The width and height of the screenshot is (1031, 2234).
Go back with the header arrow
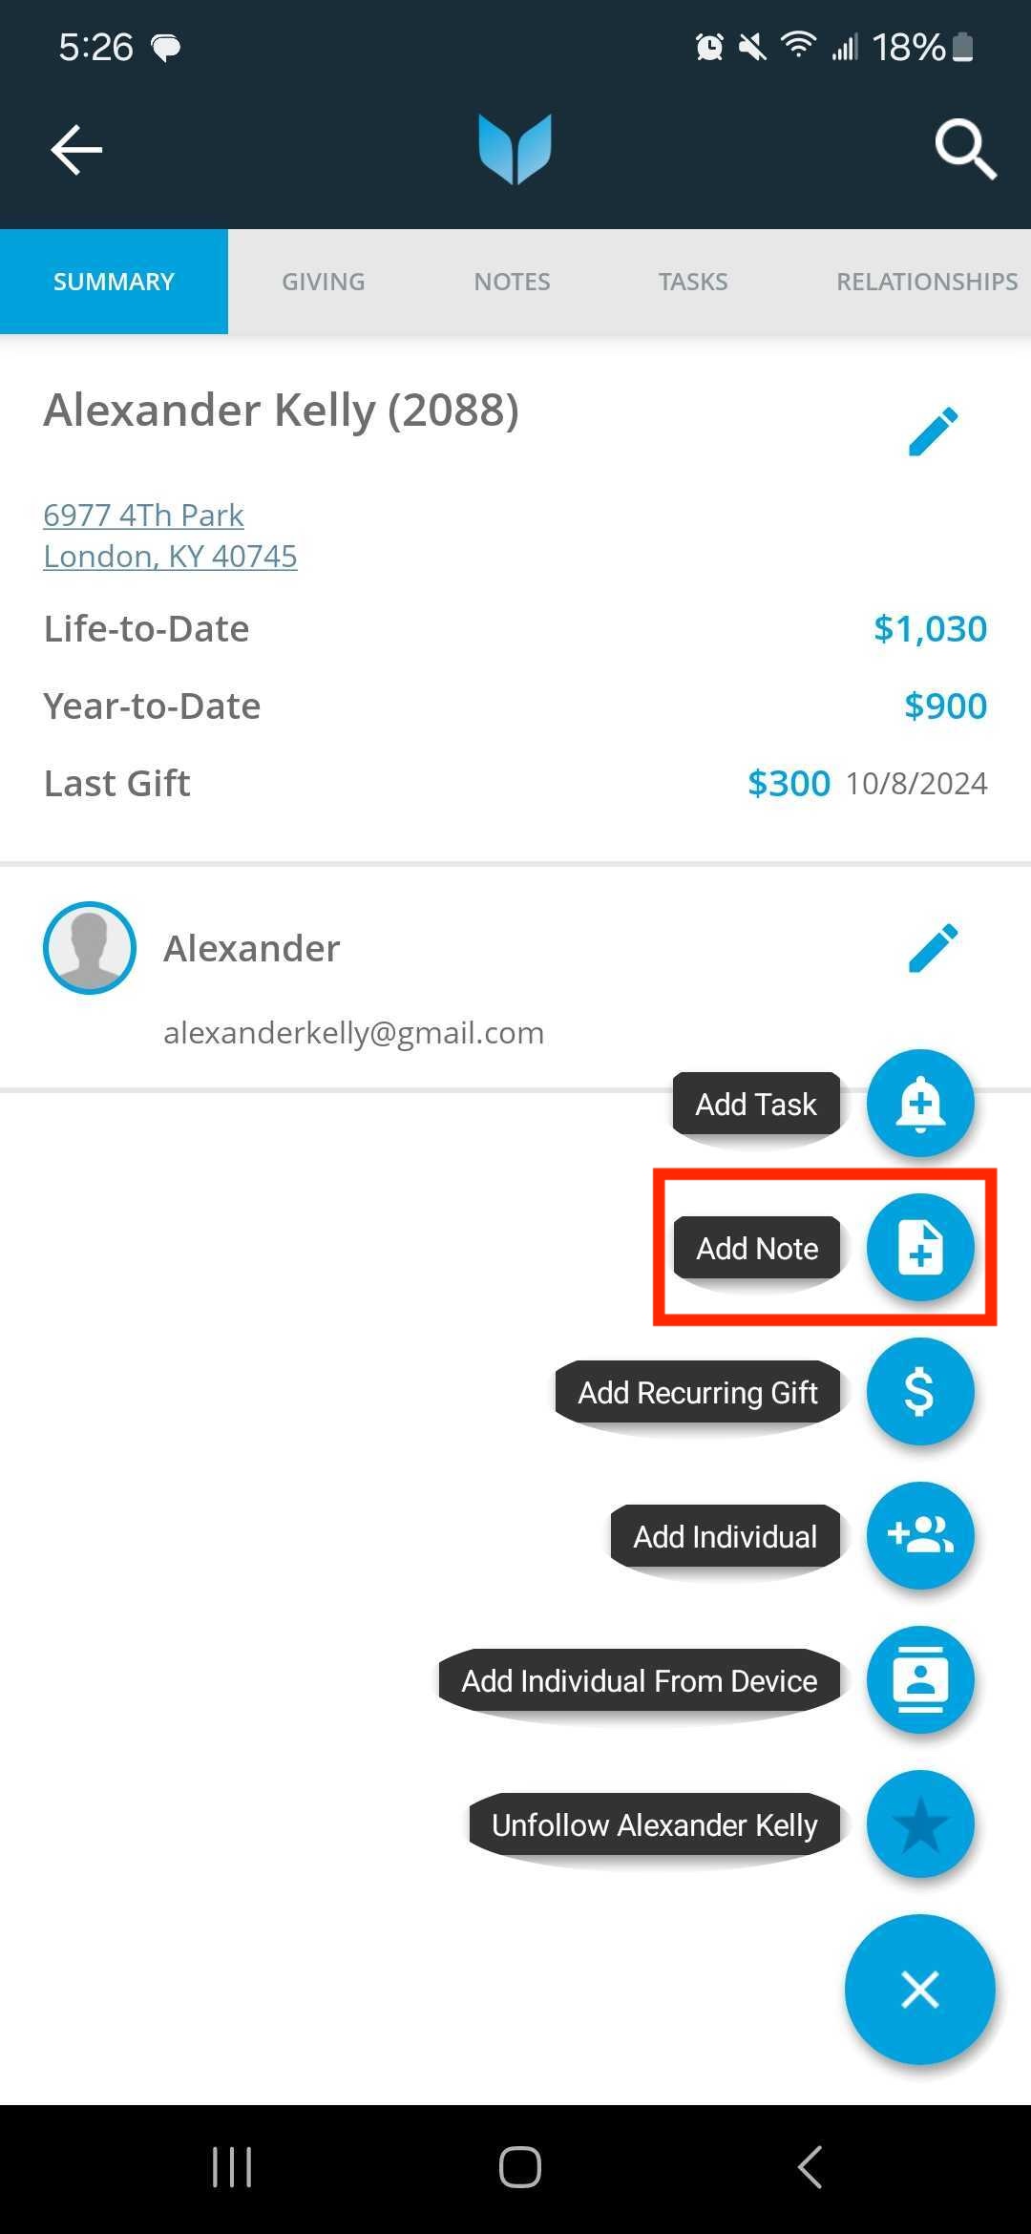coord(76,150)
